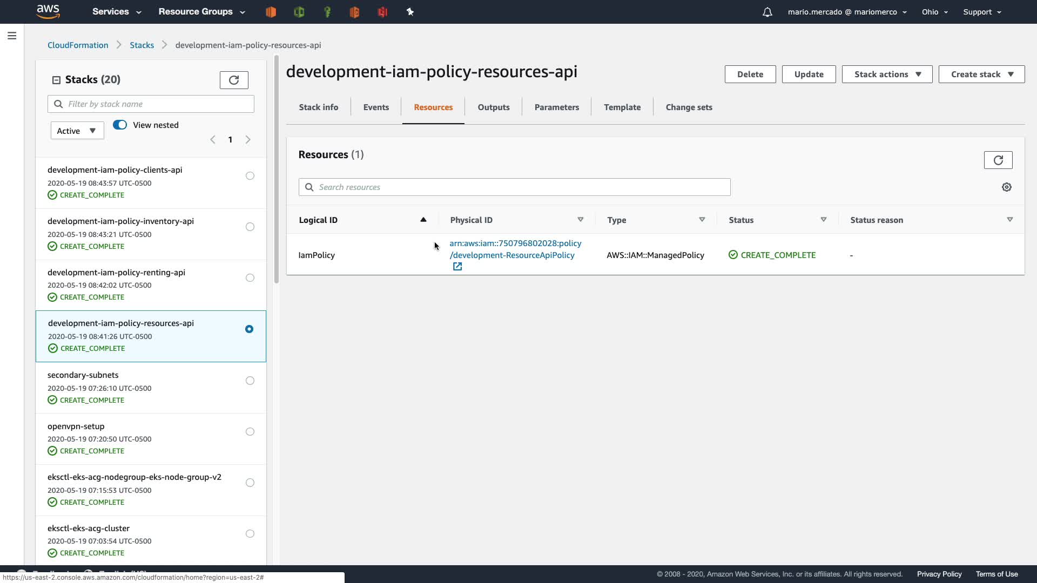Click the Search resources field
The height and width of the screenshot is (583, 1037).
[514, 187]
